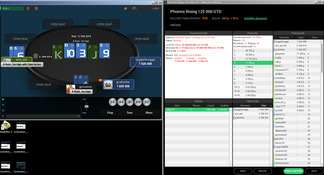Select zabry in Participants list
The width and height of the screenshot is (324, 175).
point(297,62)
